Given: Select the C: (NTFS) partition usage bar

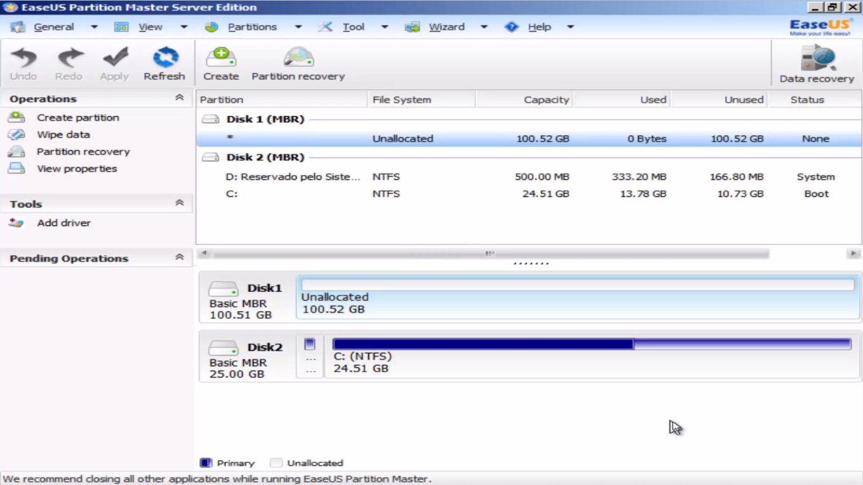Looking at the screenshot, I should 591,344.
